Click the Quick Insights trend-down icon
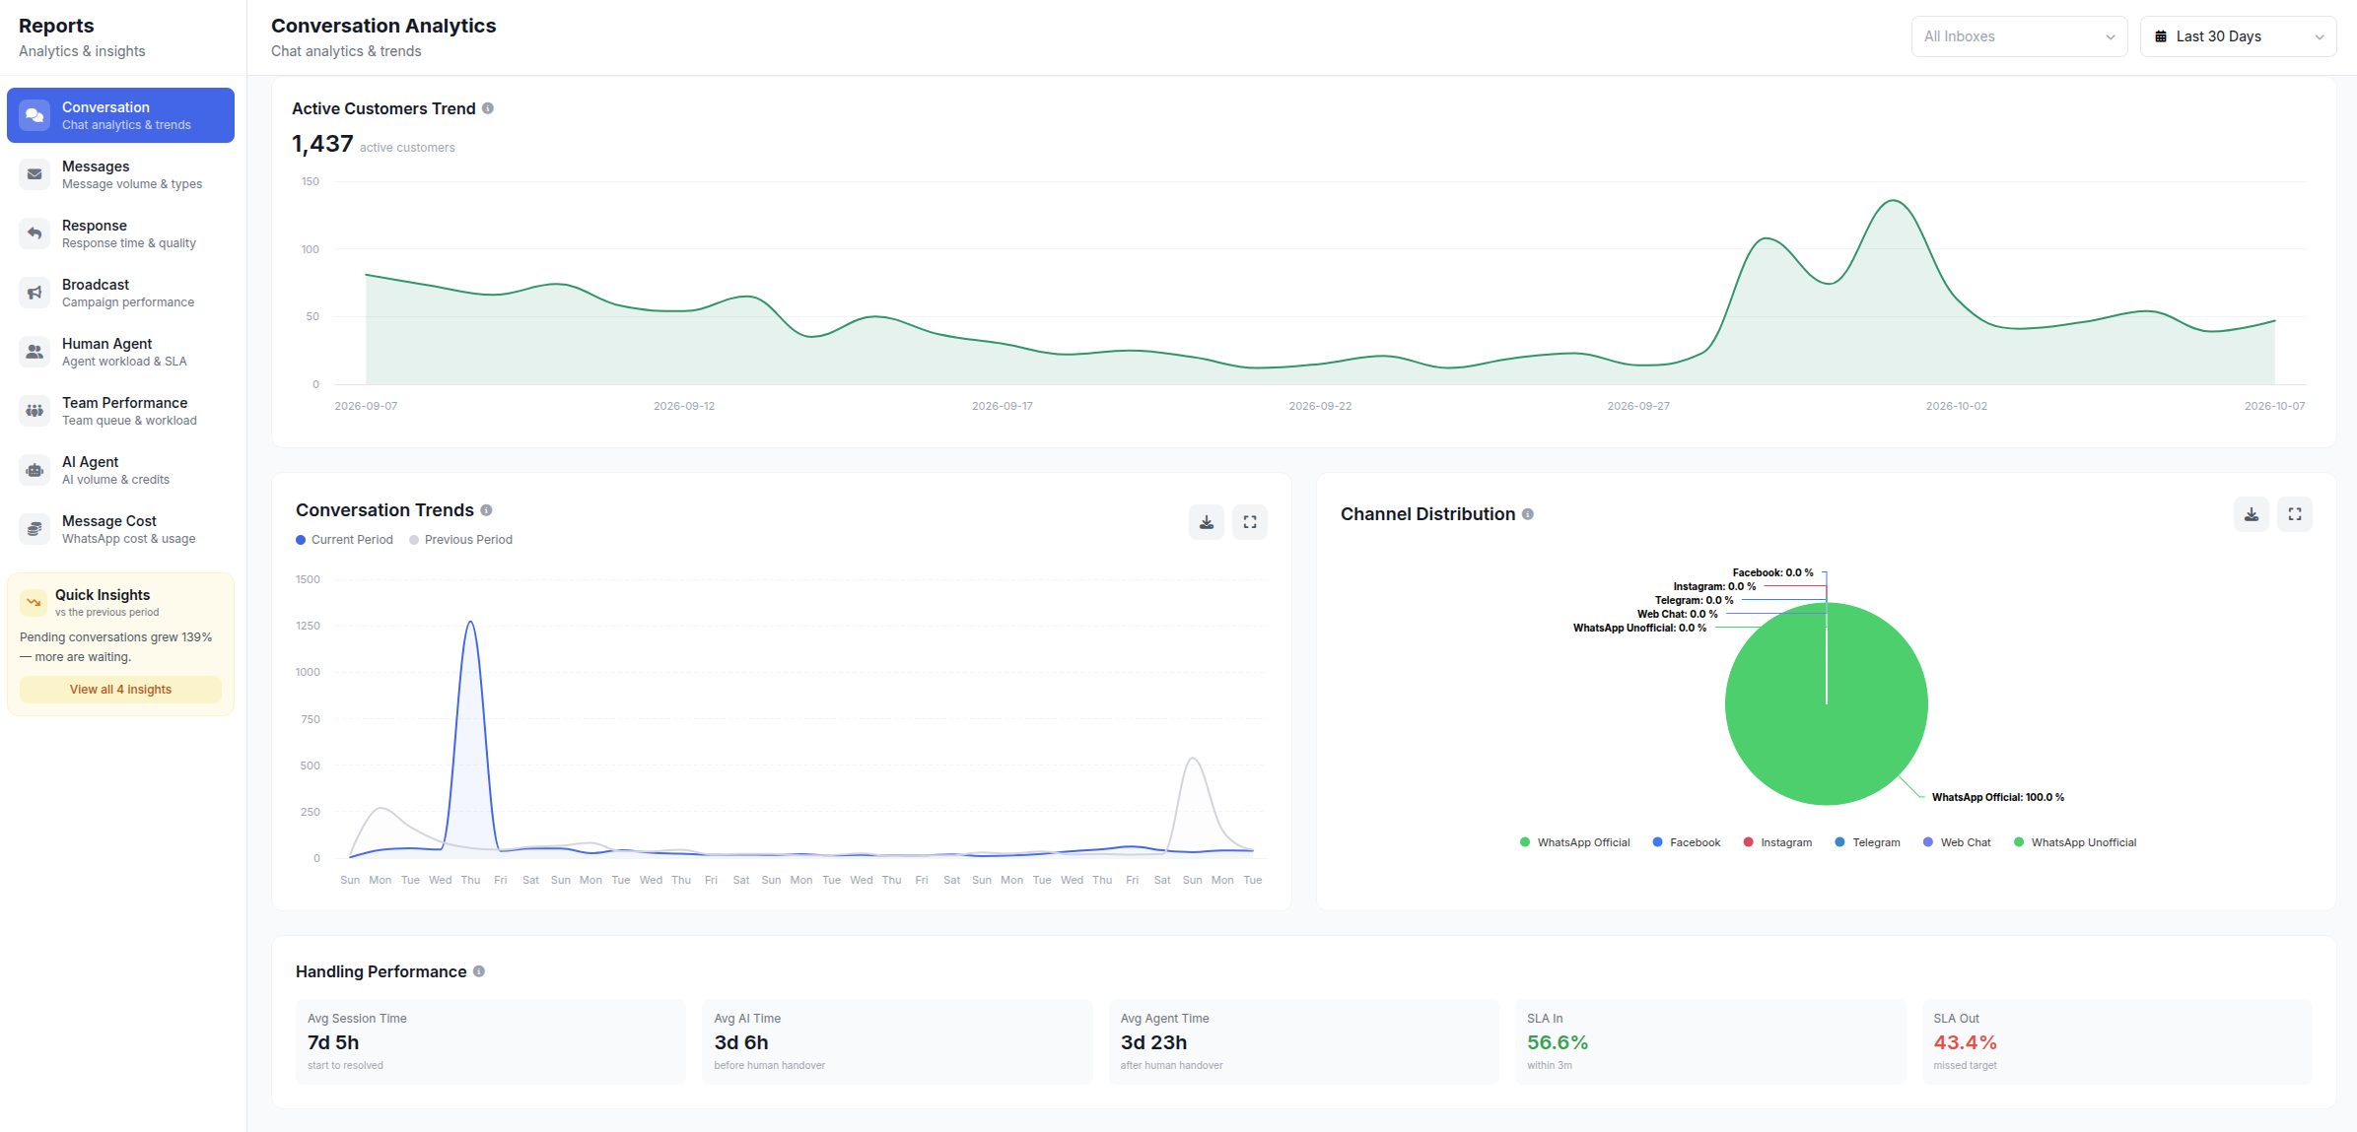2357x1132 pixels. 34,602
